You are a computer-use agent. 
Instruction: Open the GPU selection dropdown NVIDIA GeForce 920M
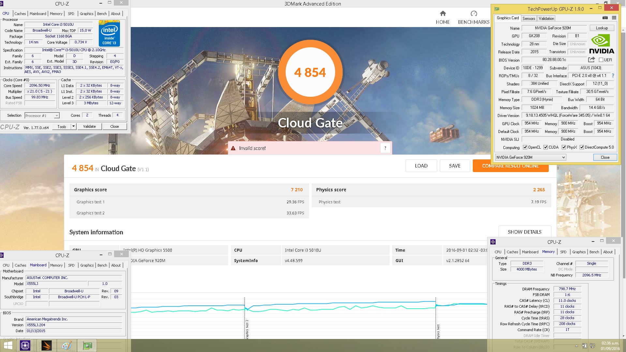click(x=530, y=157)
